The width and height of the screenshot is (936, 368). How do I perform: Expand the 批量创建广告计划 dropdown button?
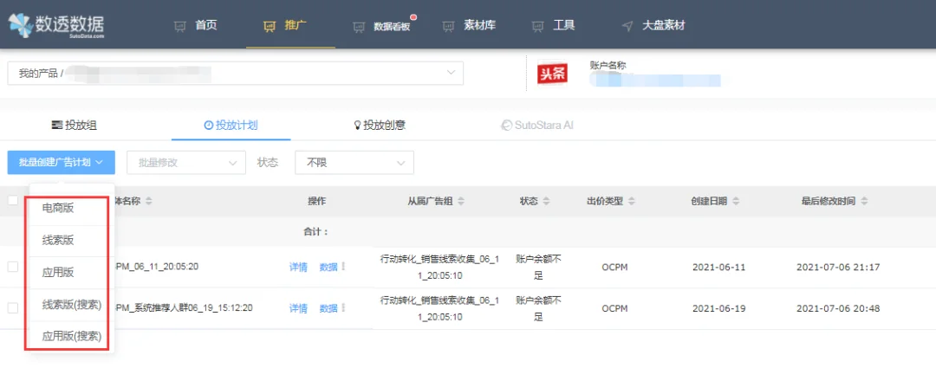tap(61, 162)
